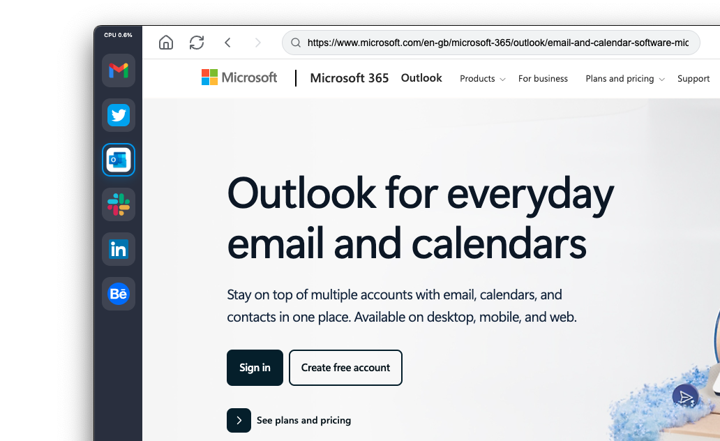The image size is (720, 441).
Task: Select the Outlook app icon in sidebar
Action: pos(119,160)
